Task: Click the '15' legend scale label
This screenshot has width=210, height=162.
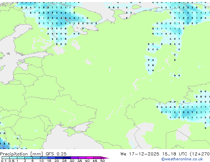Action: pos(49,161)
